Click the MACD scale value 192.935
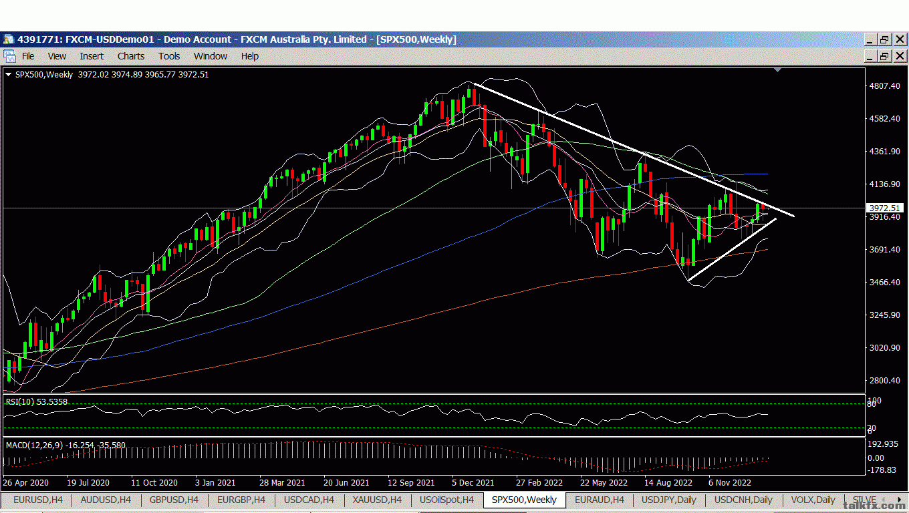This screenshot has width=909, height=513. click(882, 444)
